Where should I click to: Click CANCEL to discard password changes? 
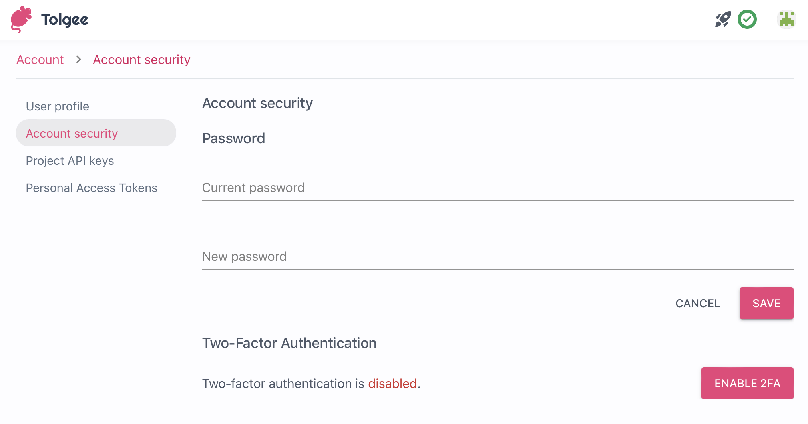click(697, 303)
